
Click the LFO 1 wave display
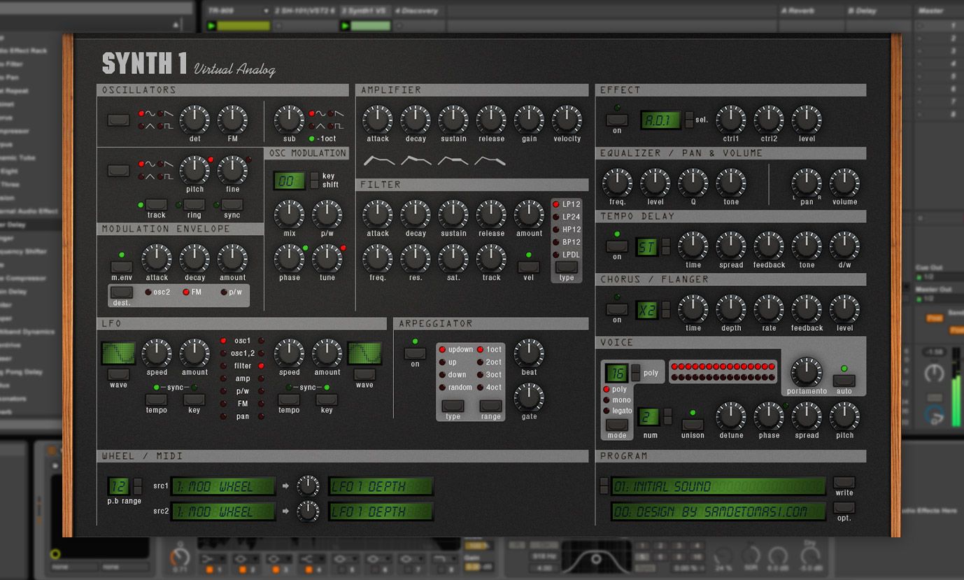(x=118, y=353)
